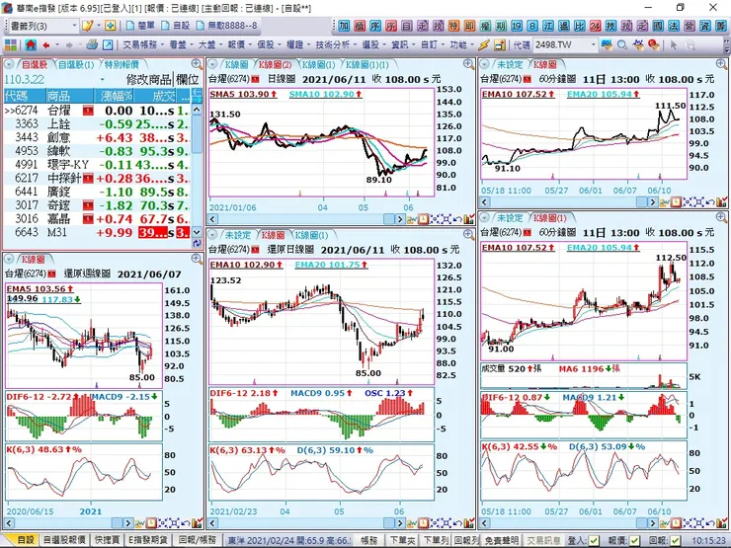Click scroll-left arrow under weekly chart
731x548 pixels.
click(x=9, y=523)
